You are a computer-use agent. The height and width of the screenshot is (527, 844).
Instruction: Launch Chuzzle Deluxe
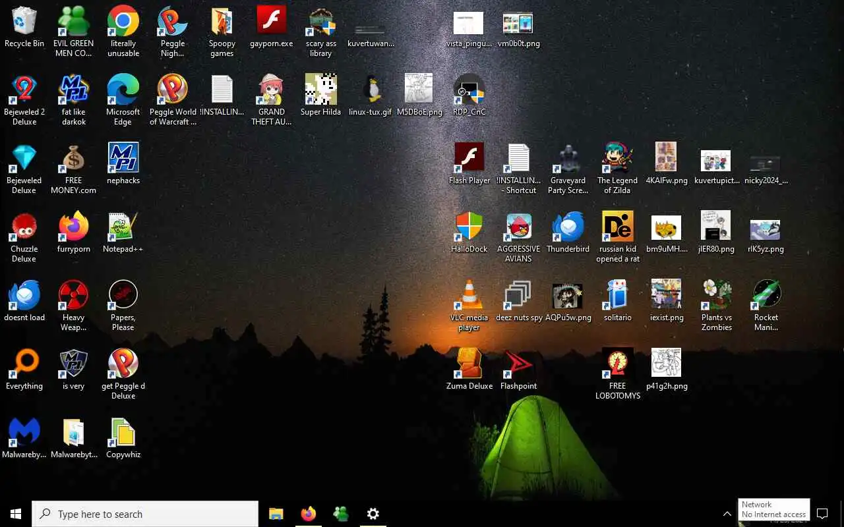[x=24, y=237]
